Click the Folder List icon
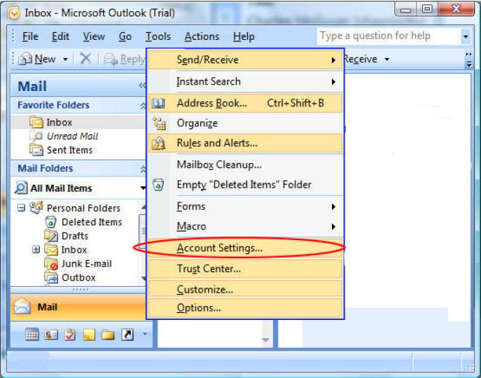481x378 pixels. [108, 335]
